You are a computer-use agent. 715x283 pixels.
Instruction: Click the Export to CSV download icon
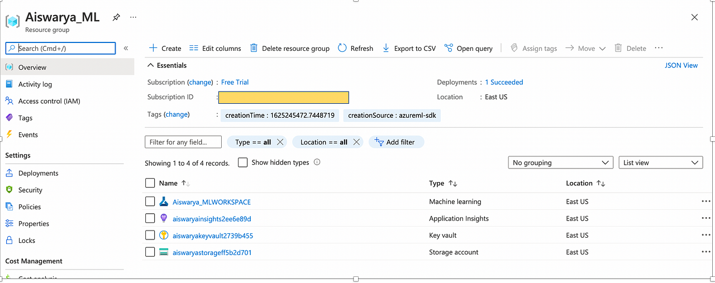(x=386, y=49)
